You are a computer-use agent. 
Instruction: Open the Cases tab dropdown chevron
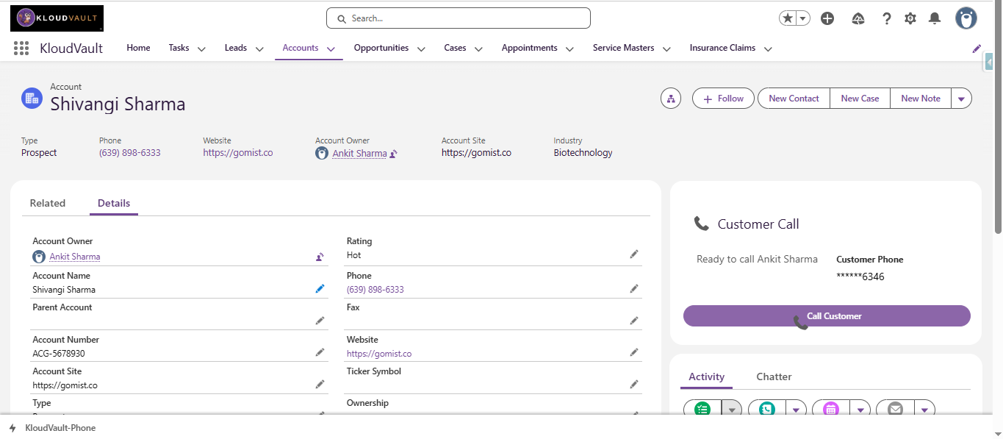(478, 49)
